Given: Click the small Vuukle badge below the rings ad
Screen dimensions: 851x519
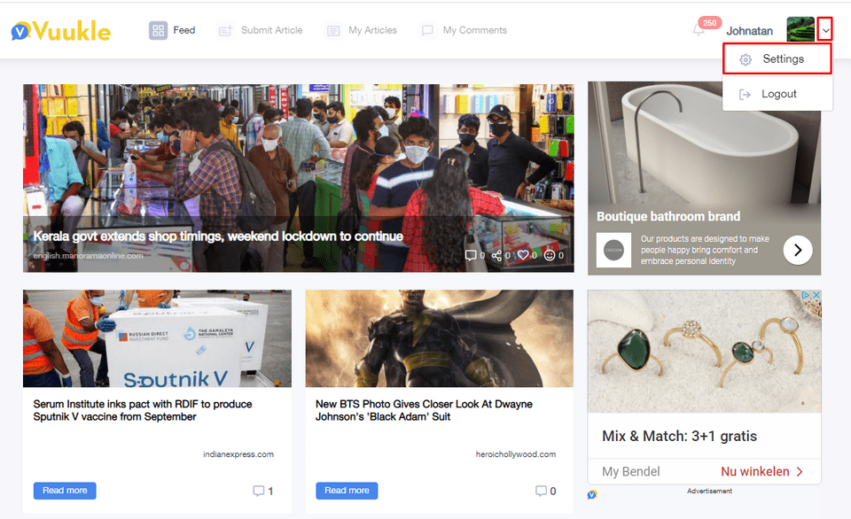Looking at the screenshot, I should (592, 494).
